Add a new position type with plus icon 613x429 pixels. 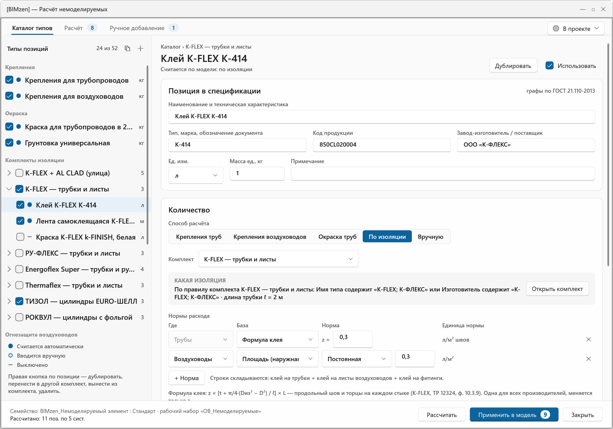140,48
